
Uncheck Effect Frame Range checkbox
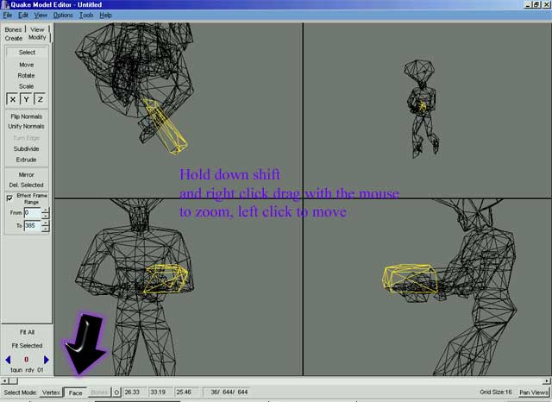[9, 198]
